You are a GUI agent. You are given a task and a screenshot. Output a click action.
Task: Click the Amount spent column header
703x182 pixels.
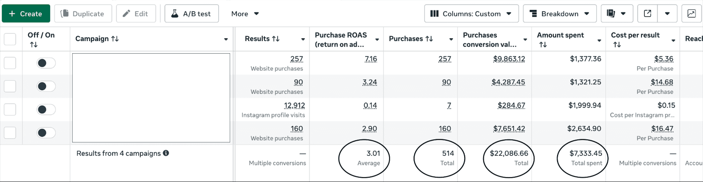pyautogui.click(x=560, y=35)
